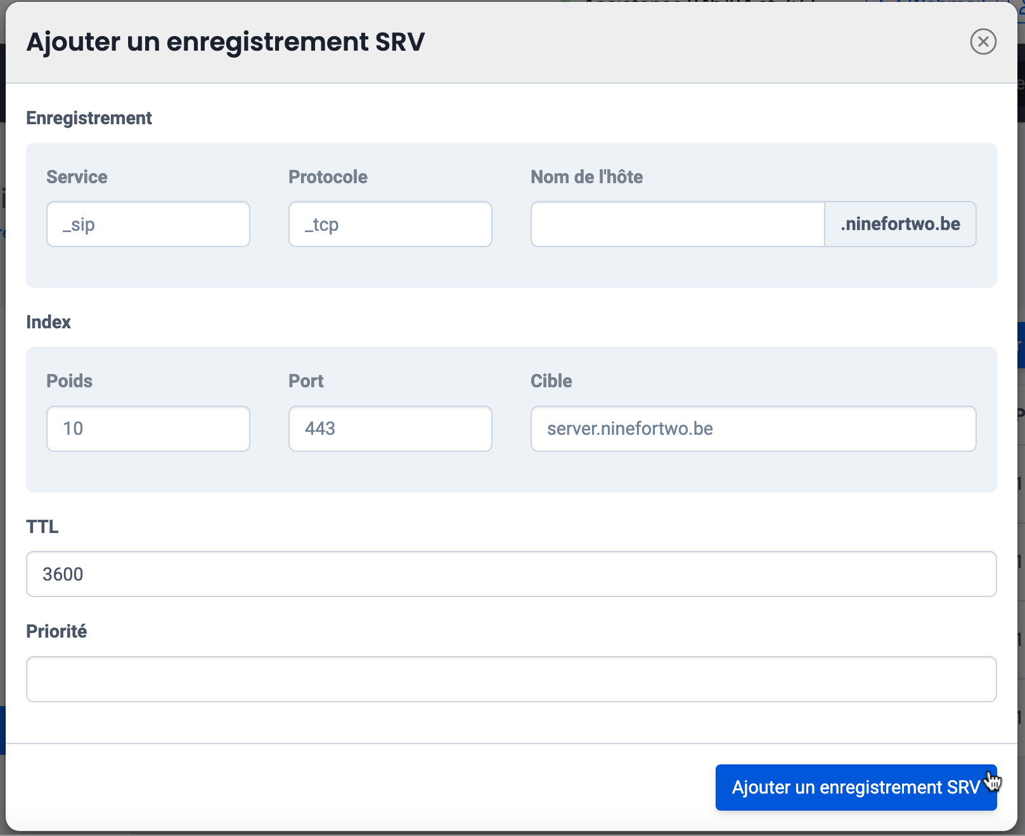The width and height of the screenshot is (1025, 836).
Task: Focus the Protocole text field
Action: [390, 224]
